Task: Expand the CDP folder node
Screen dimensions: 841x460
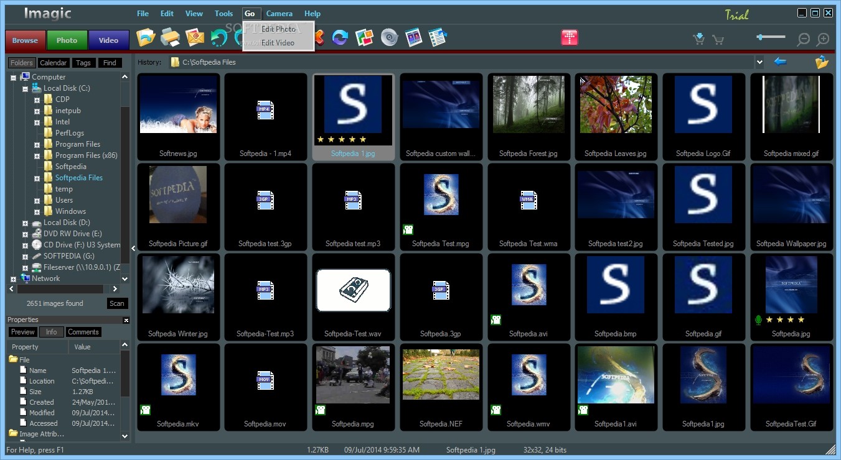Action: (37, 99)
